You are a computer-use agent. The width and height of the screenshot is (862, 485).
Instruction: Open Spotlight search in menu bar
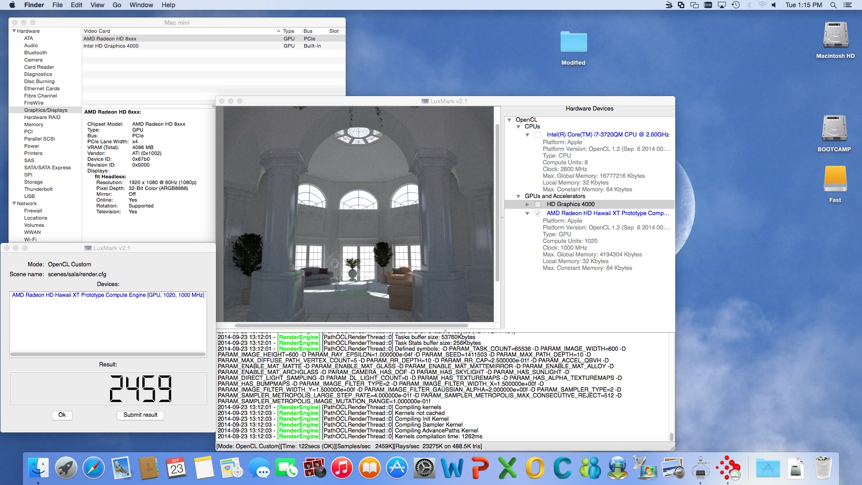[833, 5]
